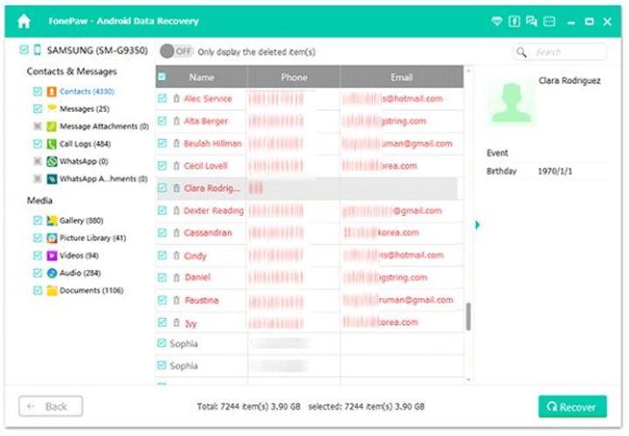
Task: Click the Contacts category icon
Action: click(52, 92)
